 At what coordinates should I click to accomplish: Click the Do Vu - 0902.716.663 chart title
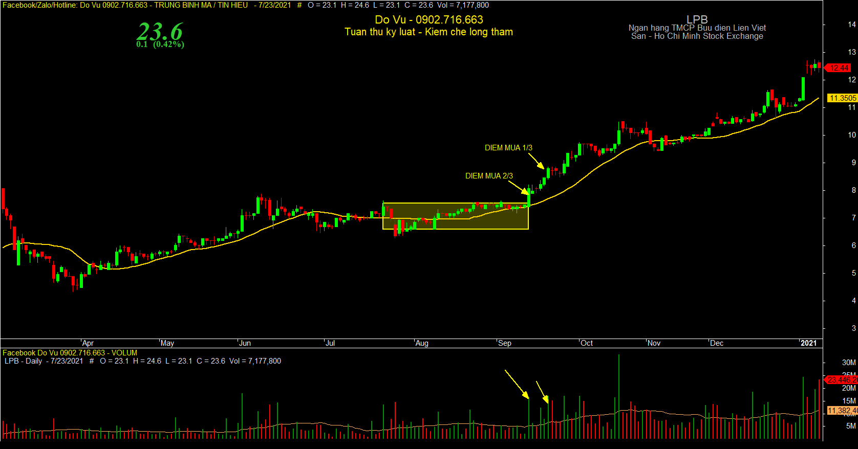tap(429, 19)
